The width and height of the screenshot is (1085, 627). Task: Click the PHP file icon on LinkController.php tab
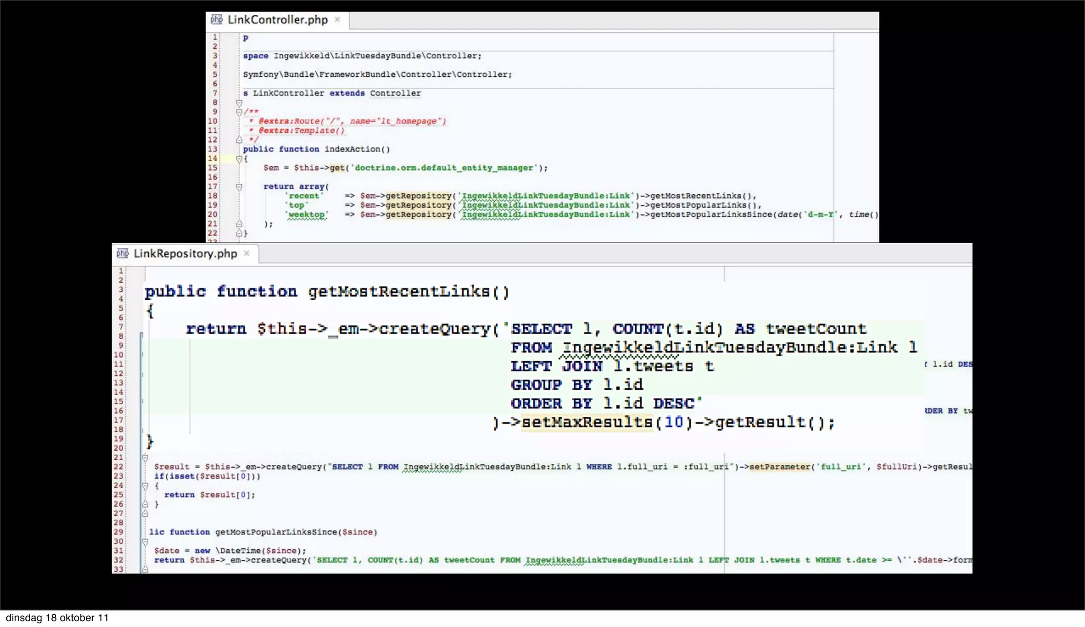[216, 20]
